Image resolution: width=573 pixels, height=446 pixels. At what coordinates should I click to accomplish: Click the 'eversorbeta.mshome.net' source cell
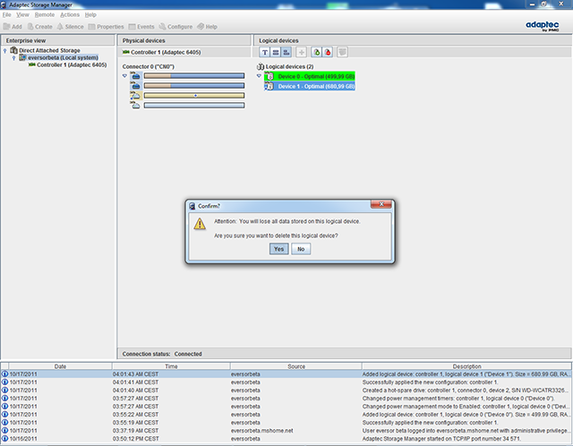(x=261, y=430)
